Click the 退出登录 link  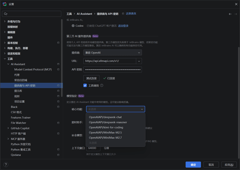pyautogui.click(x=123, y=26)
